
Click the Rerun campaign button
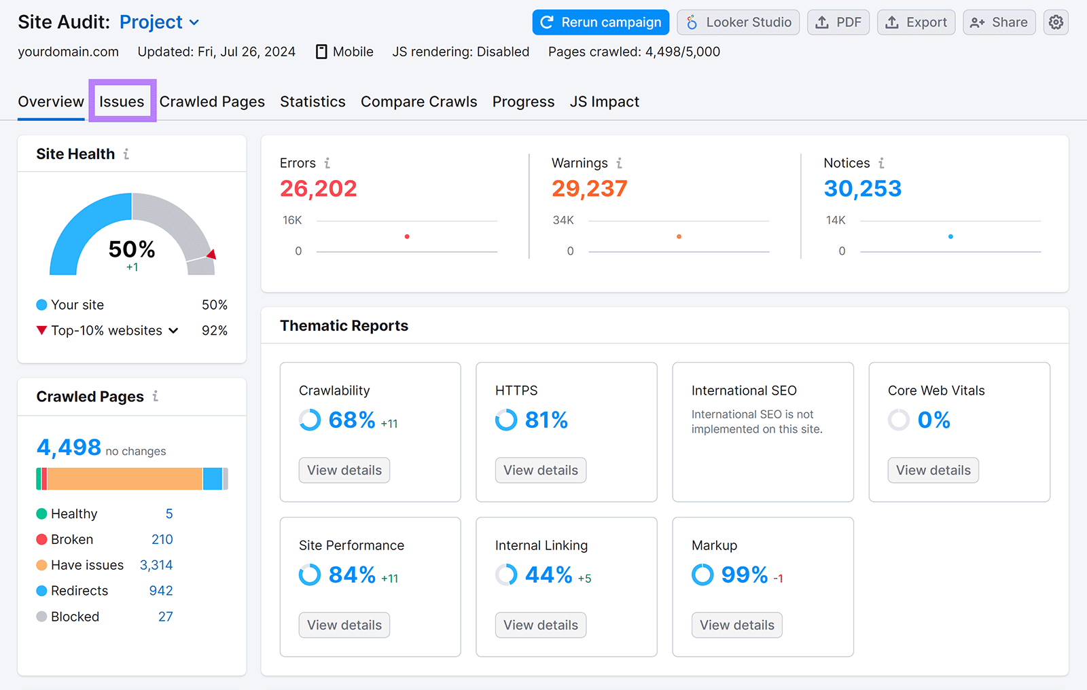[600, 22]
